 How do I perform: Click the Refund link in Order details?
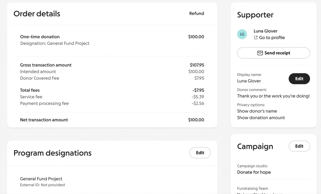pyautogui.click(x=197, y=13)
